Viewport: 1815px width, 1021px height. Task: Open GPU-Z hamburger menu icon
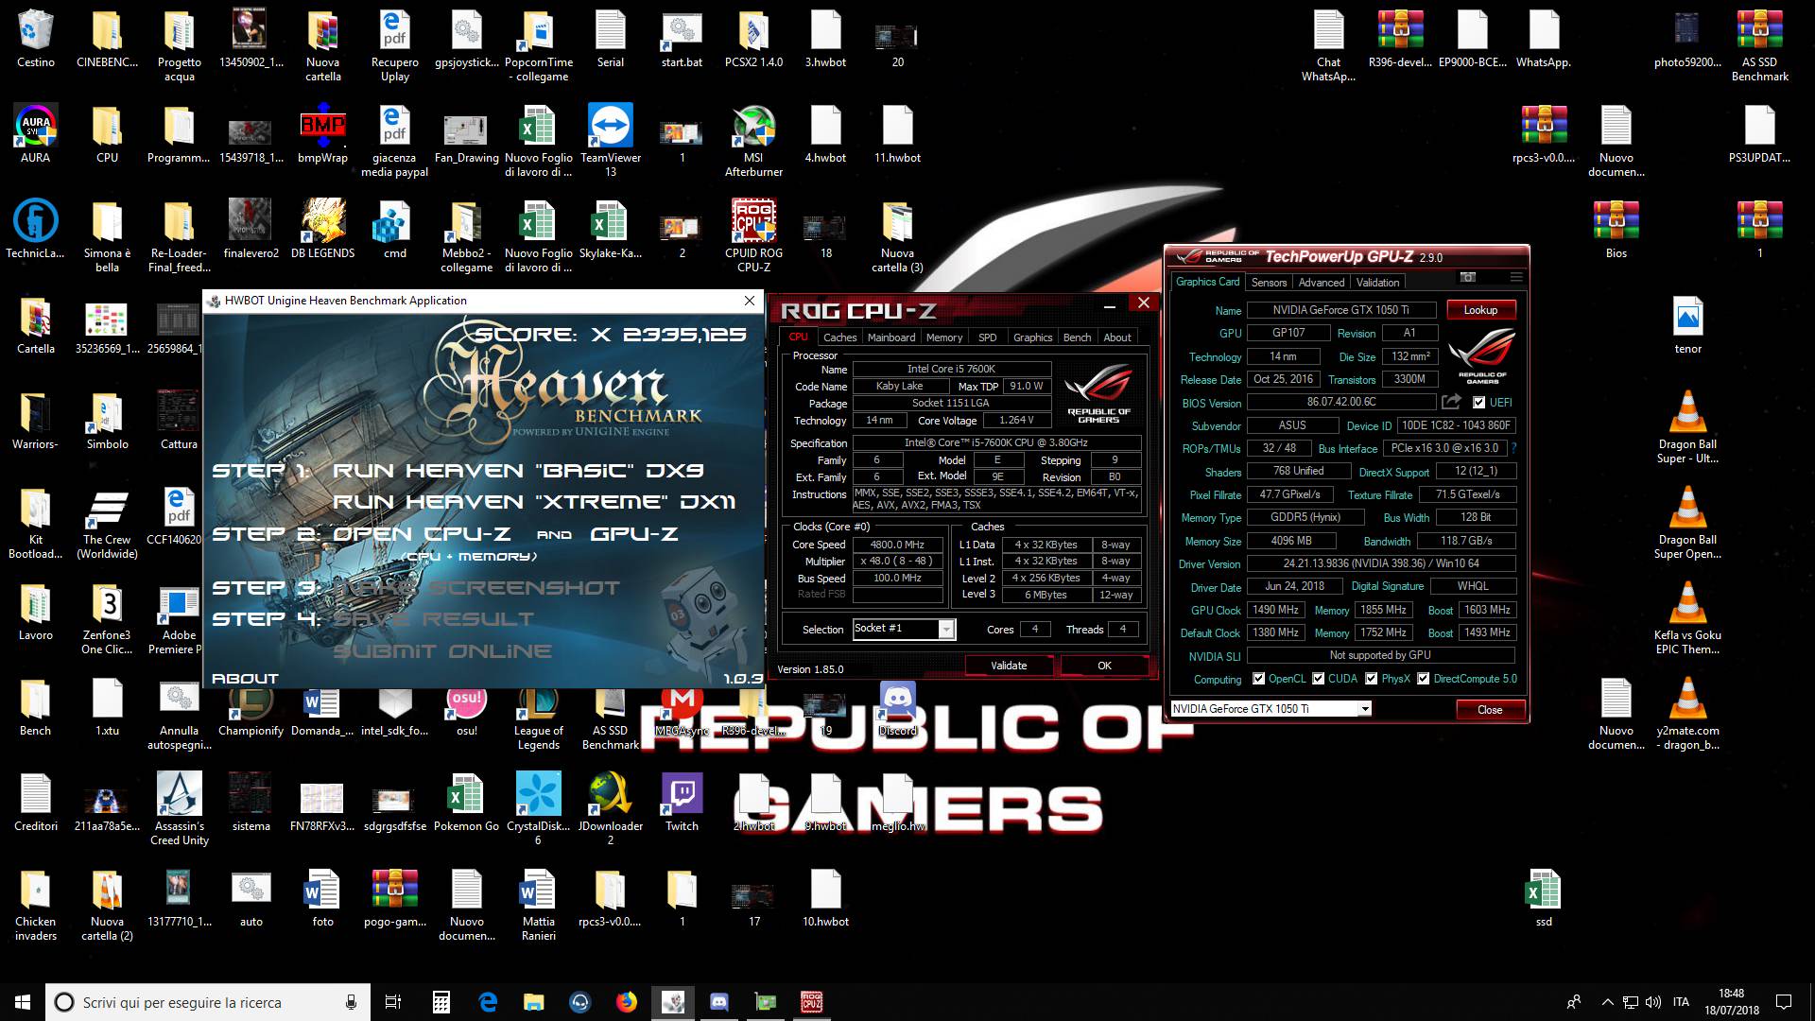pyautogui.click(x=1516, y=277)
